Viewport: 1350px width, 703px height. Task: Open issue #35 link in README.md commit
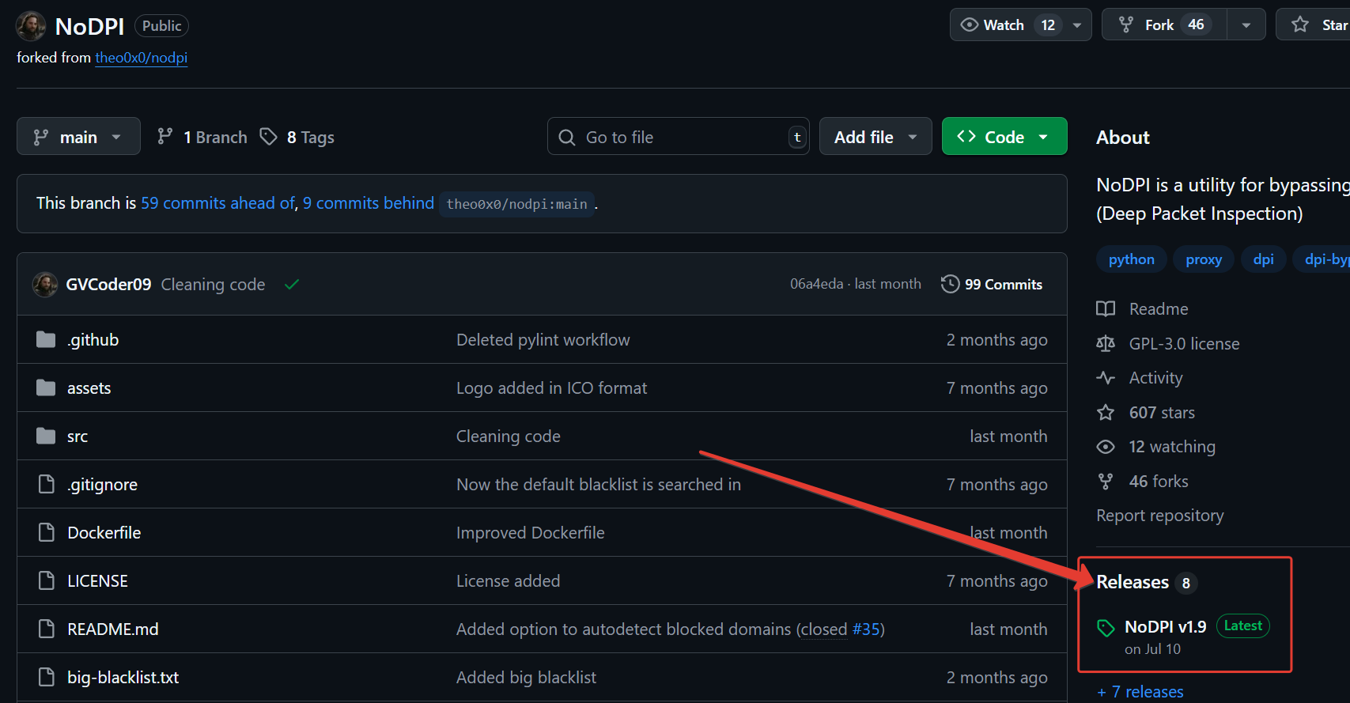pyautogui.click(x=866, y=629)
